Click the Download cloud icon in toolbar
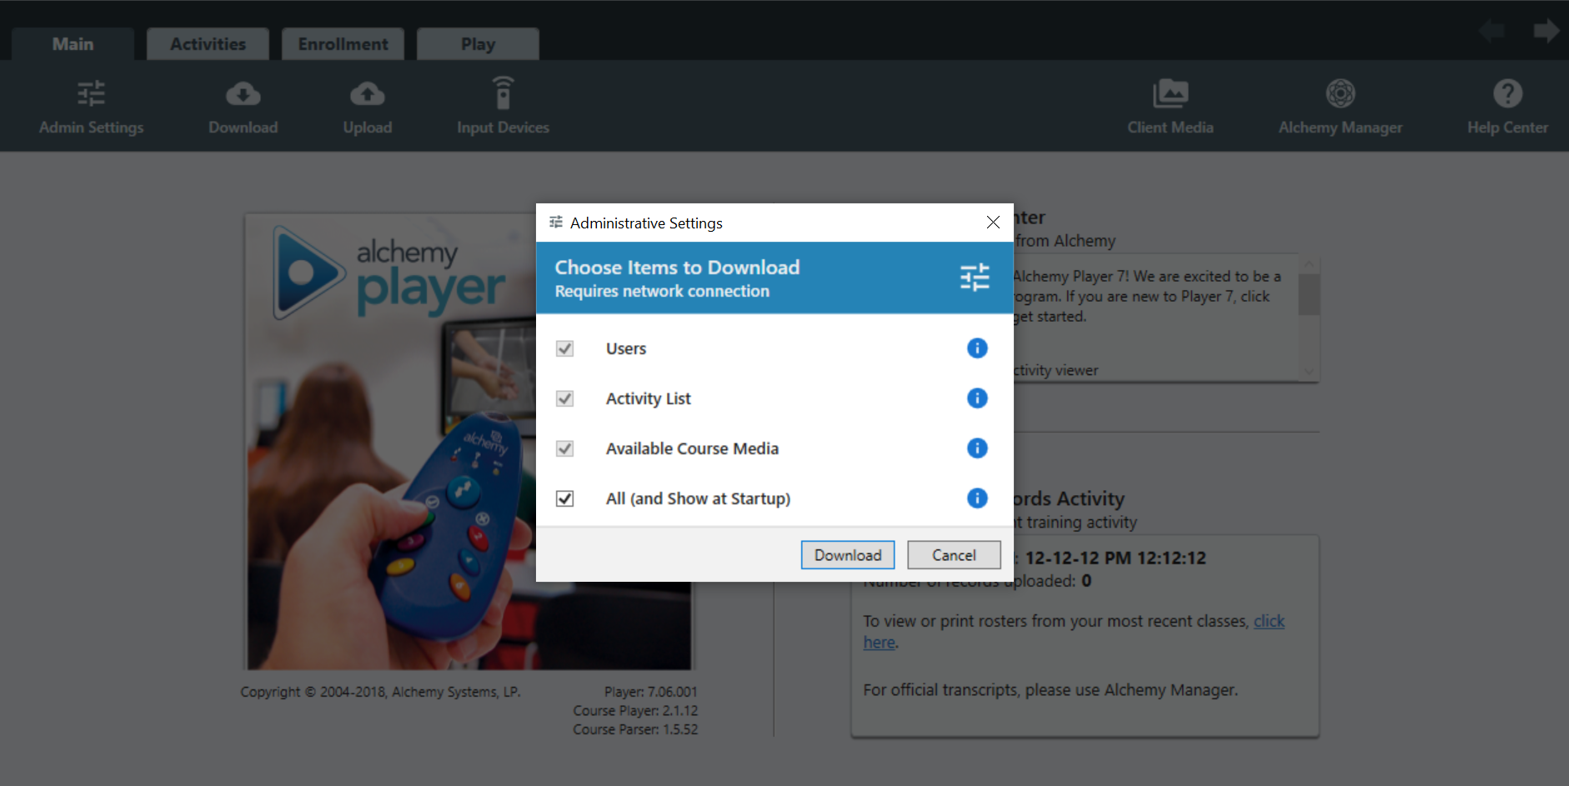Screen dimensions: 1569x786 (x=243, y=94)
